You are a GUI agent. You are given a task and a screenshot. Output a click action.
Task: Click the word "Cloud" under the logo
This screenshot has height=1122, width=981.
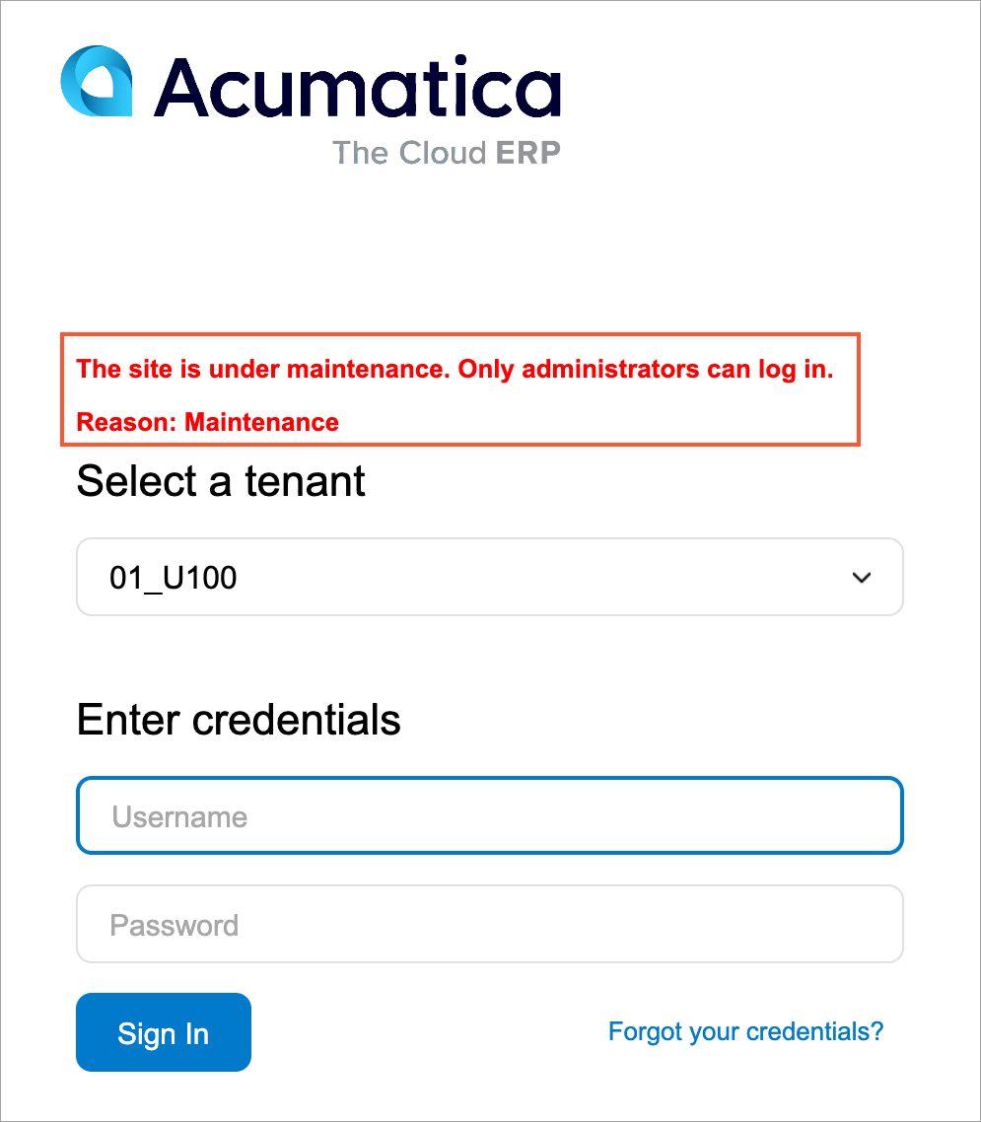click(443, 153)
